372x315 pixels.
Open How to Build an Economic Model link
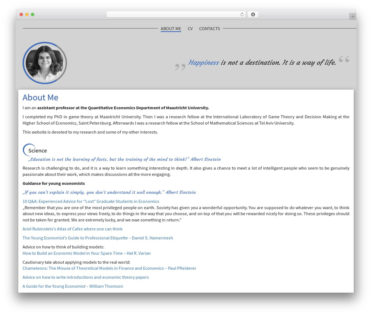(87, 253)
